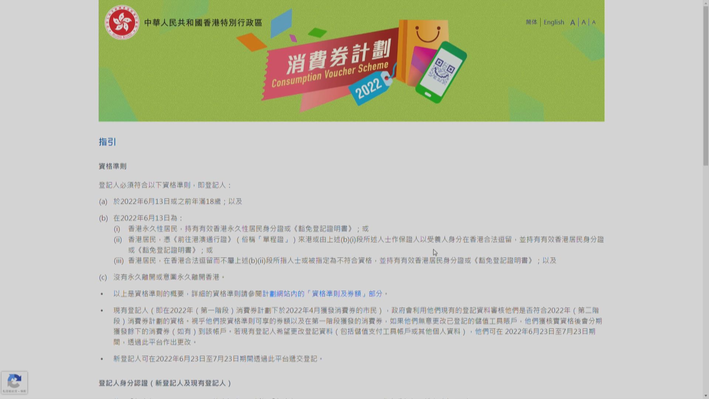The height and width of the screenshot is (399, 709).
Task: Switch the page language to English
Action: [x=554, y=22]
